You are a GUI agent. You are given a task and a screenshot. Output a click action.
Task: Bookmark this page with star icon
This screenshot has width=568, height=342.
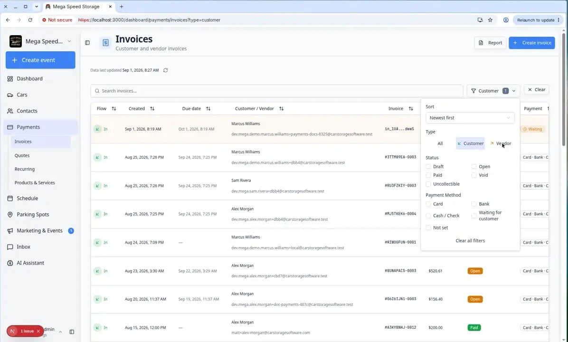[490, 20]
